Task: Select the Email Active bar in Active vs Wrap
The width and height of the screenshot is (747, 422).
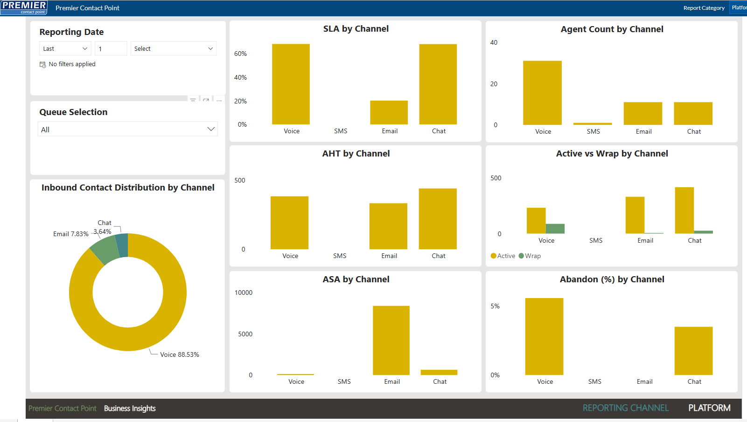Action: pyautogui.click(x=635, y=215)
